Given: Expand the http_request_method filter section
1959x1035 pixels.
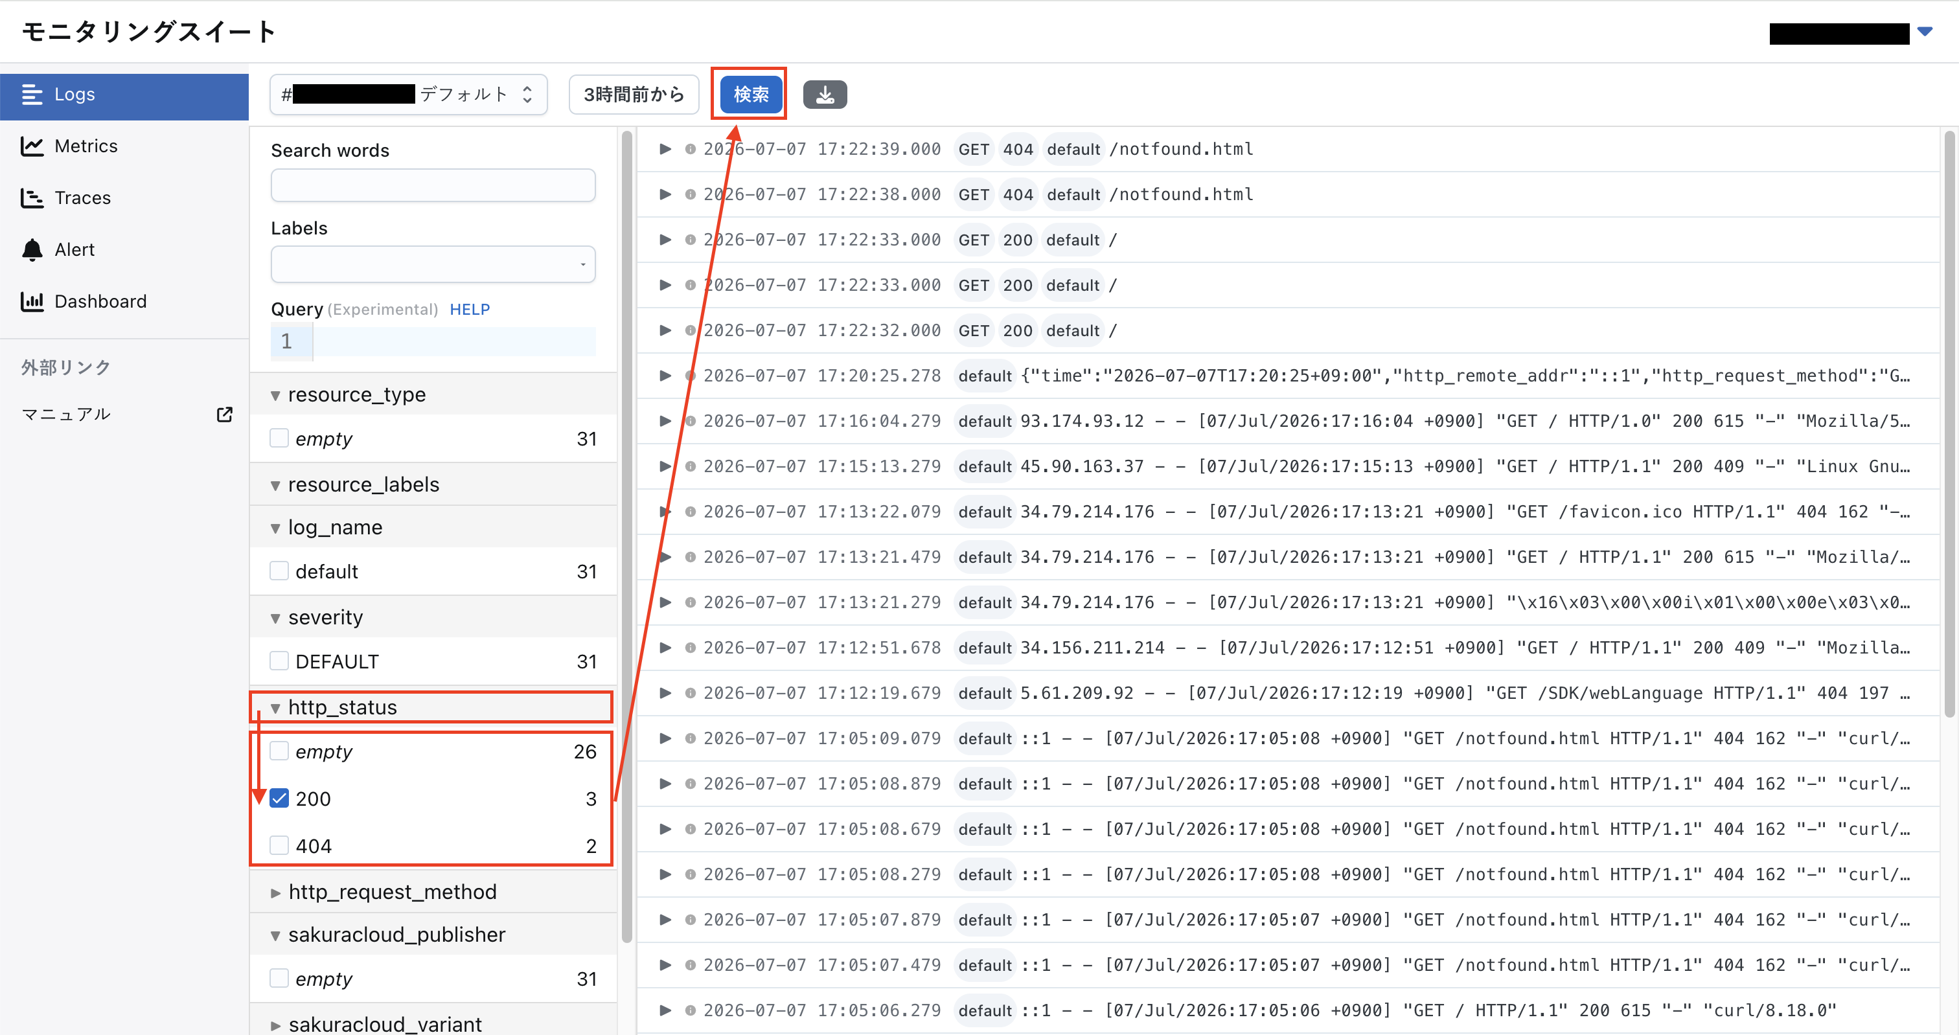Looking at the screenshot, I should (x=276, y=892).
